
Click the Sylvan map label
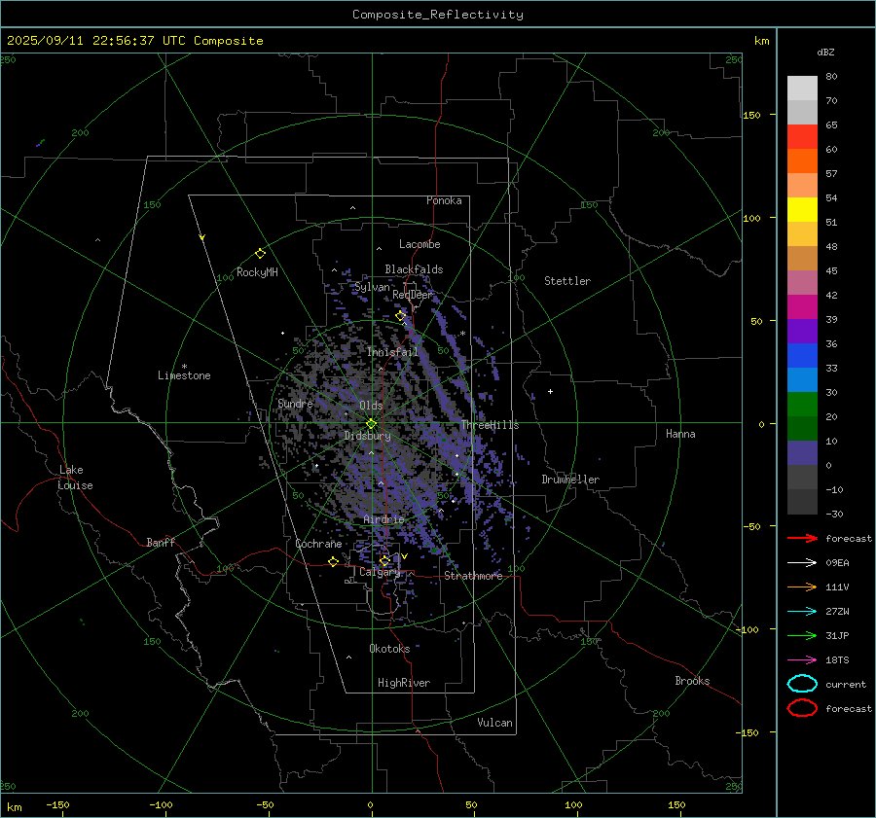[x=372, y=288]
